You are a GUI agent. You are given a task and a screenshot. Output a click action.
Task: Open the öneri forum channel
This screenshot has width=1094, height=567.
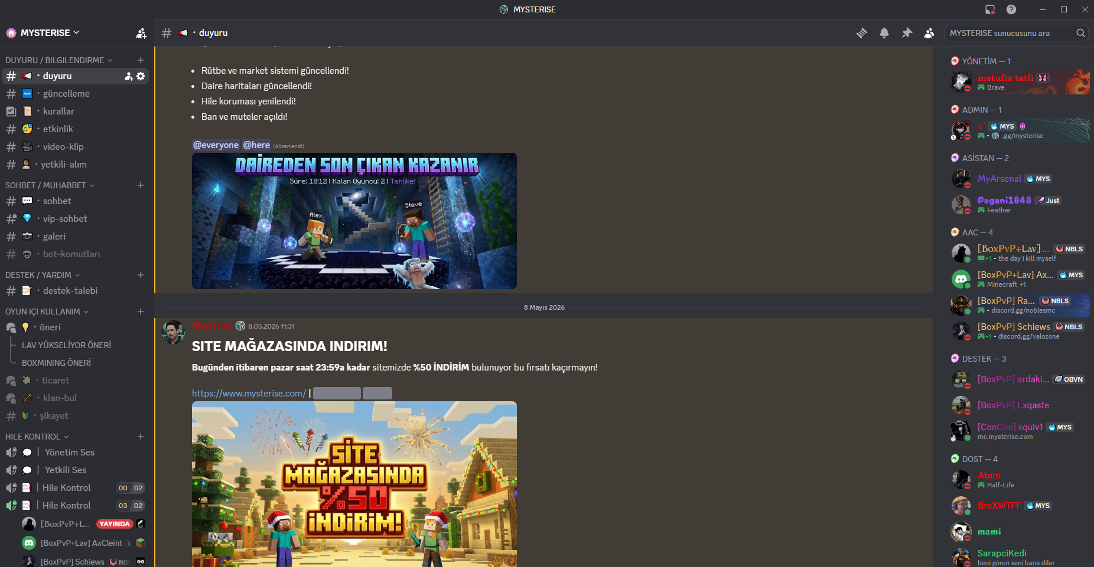pyautogui.click(x=77, y=327)
